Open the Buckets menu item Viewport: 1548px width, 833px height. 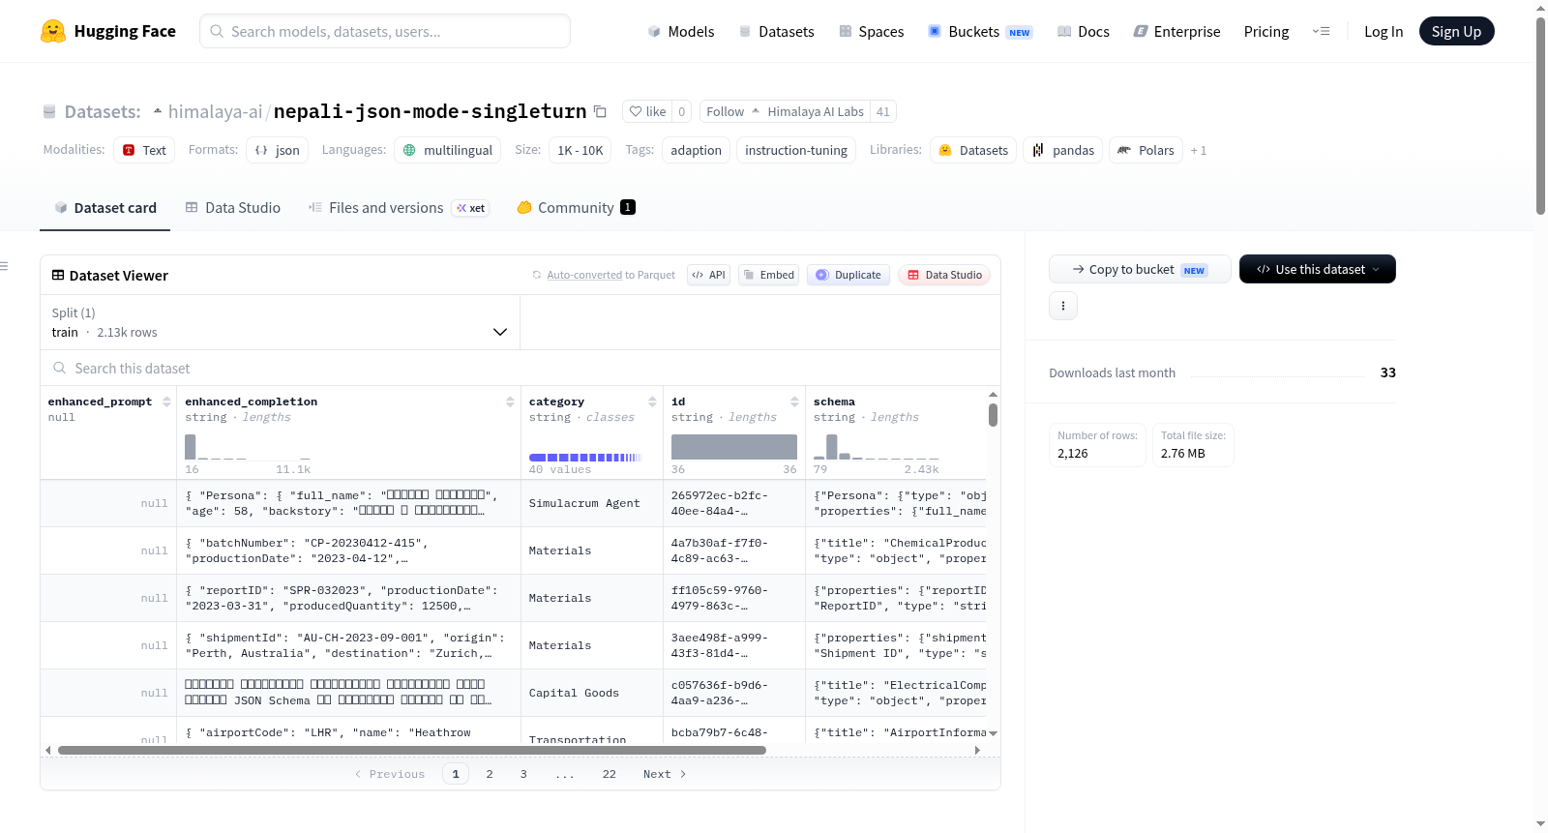980,31
